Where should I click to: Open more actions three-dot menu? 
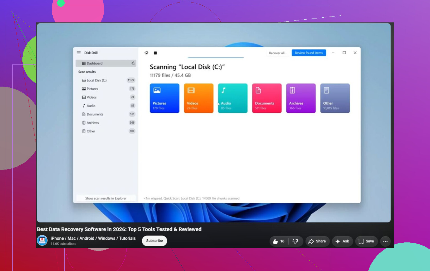pyautogui.click(x=385, y=241)
